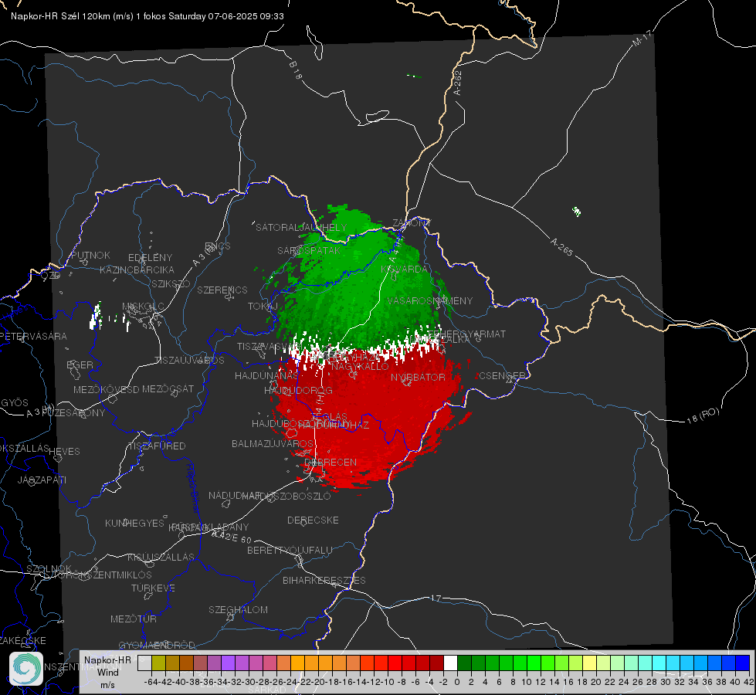This screenshot has height=695, width=756.
Task: Click the TOKAJ town label
Action: coord(263,307)
